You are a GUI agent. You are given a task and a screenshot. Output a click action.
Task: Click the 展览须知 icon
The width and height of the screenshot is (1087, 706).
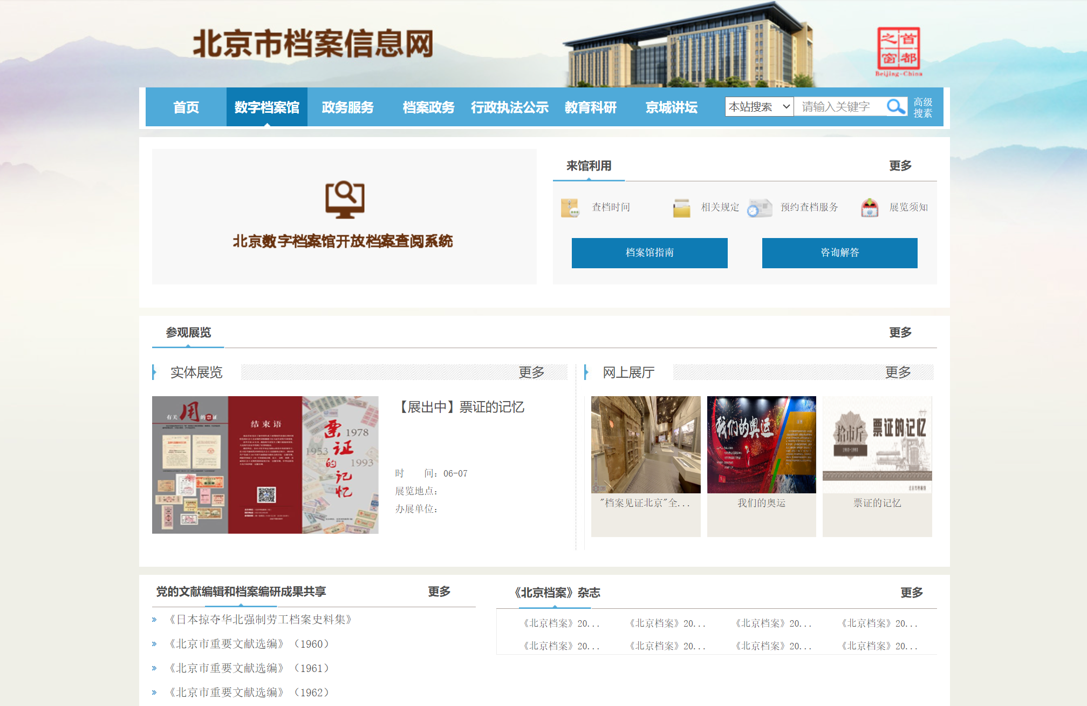(870, 207)
